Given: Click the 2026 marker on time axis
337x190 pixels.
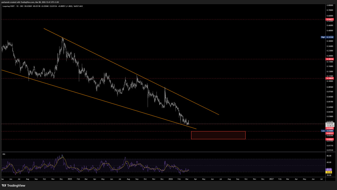Looking at the screenshot, I should pyautogui.click(x=171, y=179).
